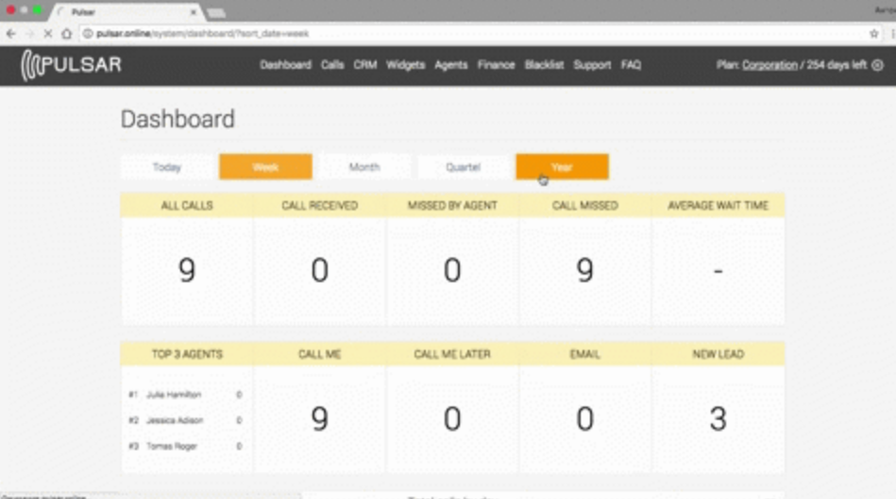Click the site info icon in address bar
The width and height of the screenshot is (896, 499).
click(88, 34)
